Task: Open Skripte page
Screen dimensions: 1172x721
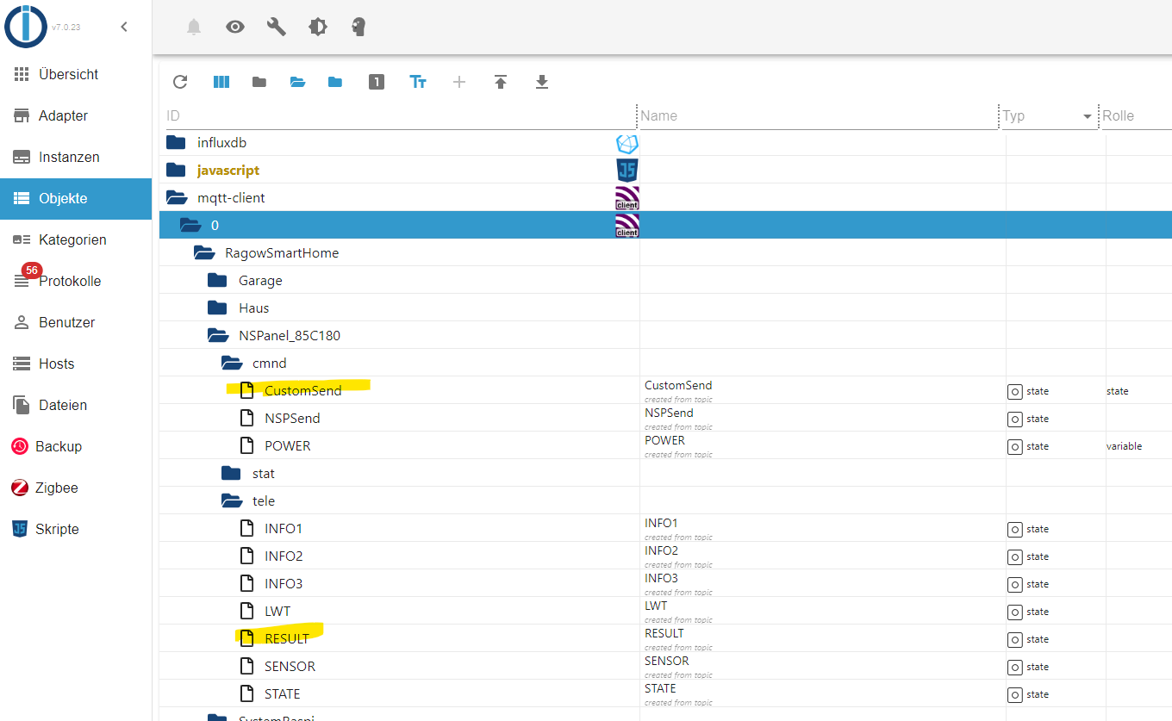Action: 76,529
